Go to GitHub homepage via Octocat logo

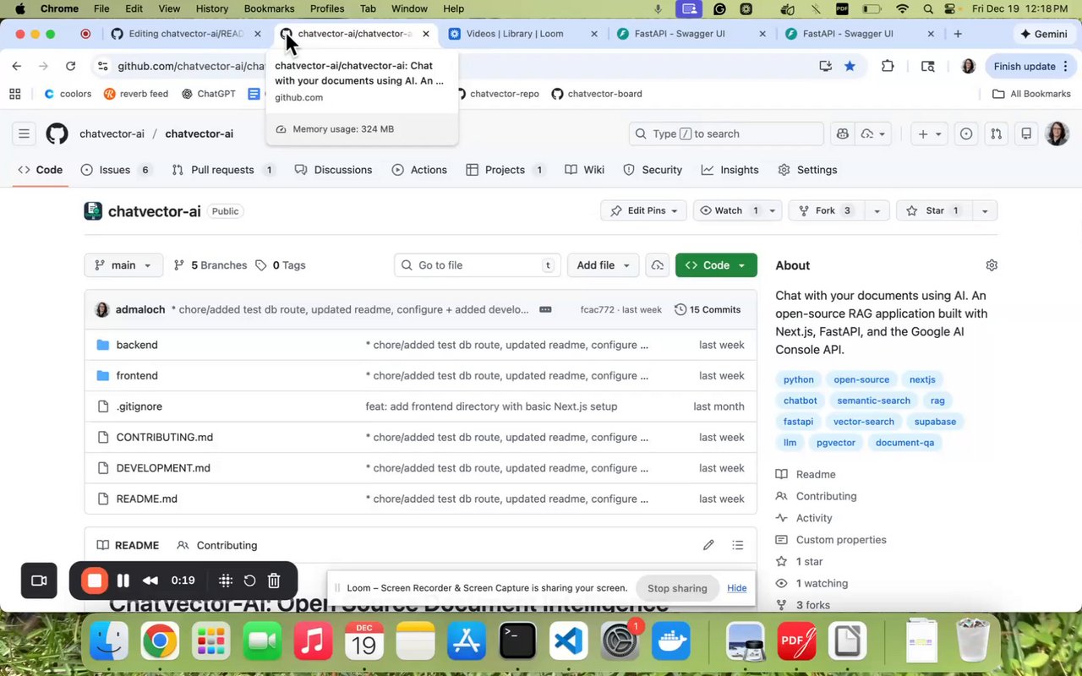point(57,134)
